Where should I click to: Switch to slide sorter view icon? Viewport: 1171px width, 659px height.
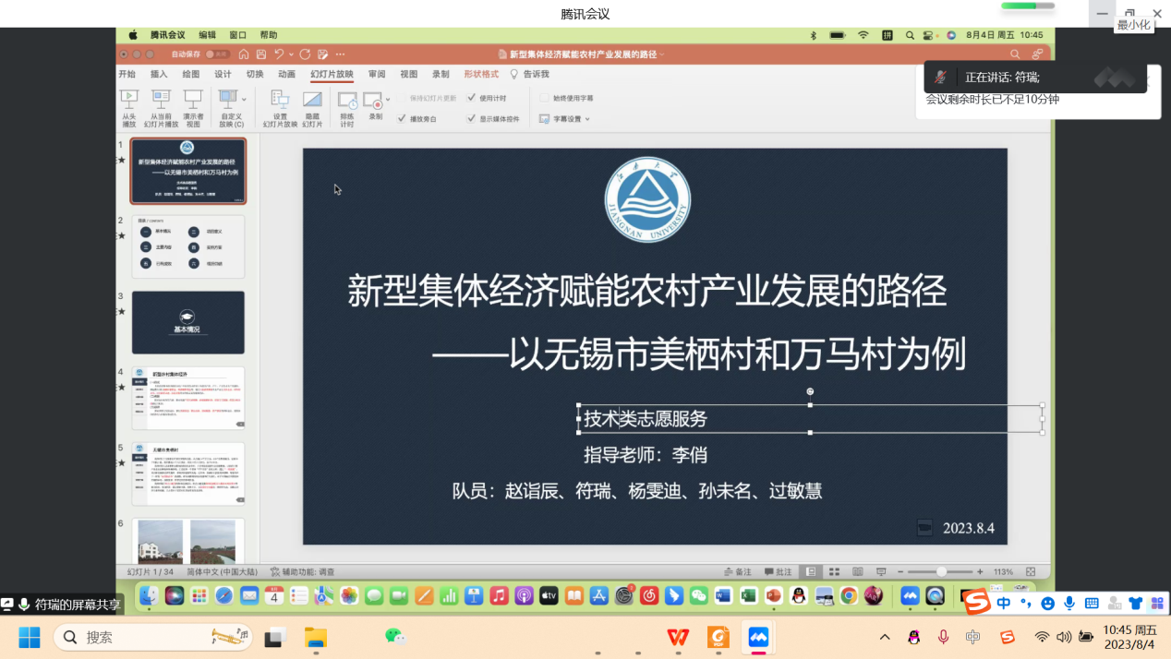coord(834,572)
